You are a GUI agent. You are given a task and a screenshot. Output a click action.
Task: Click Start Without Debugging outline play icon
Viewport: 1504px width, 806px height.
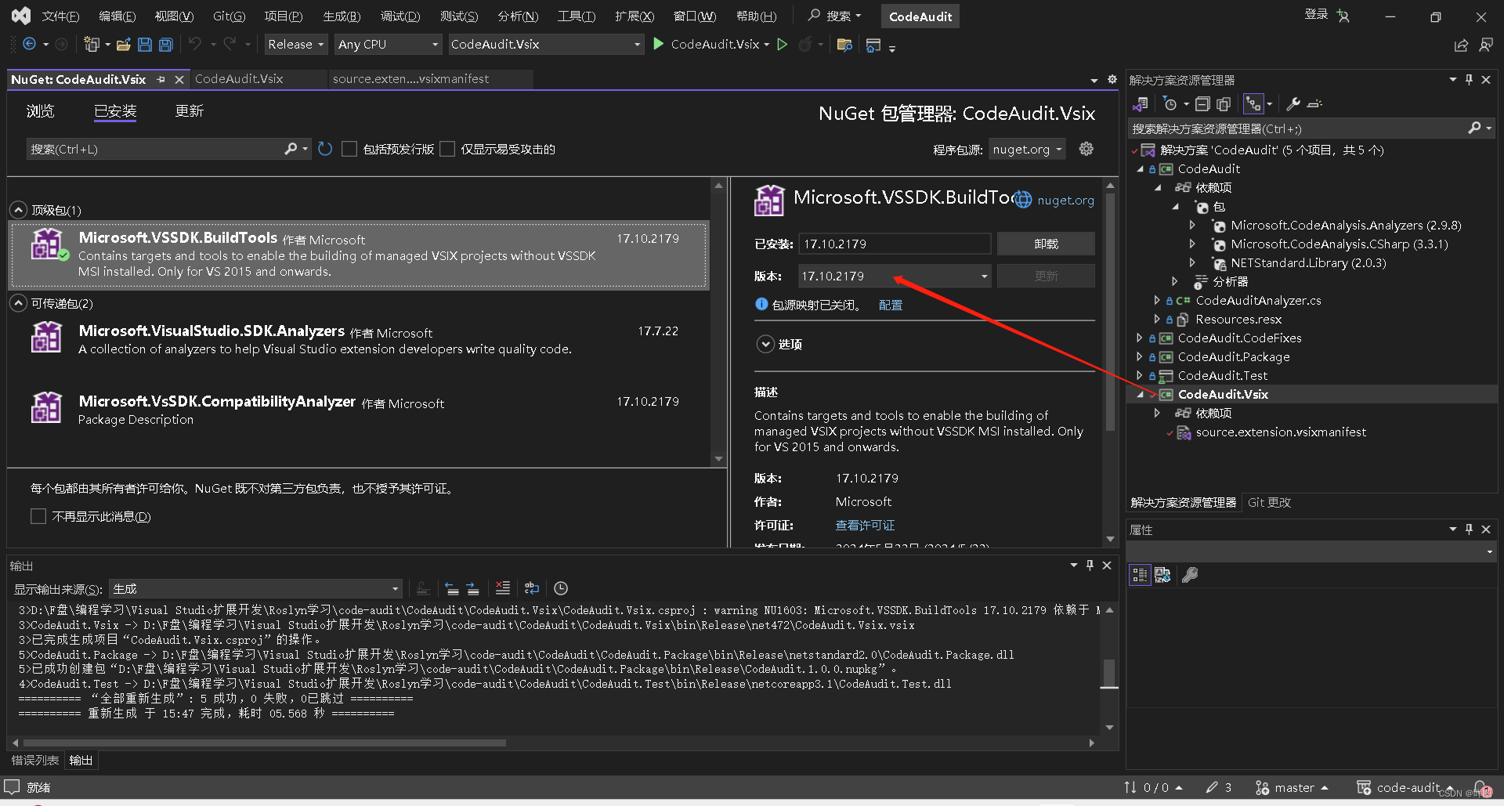tap(782, 44)
